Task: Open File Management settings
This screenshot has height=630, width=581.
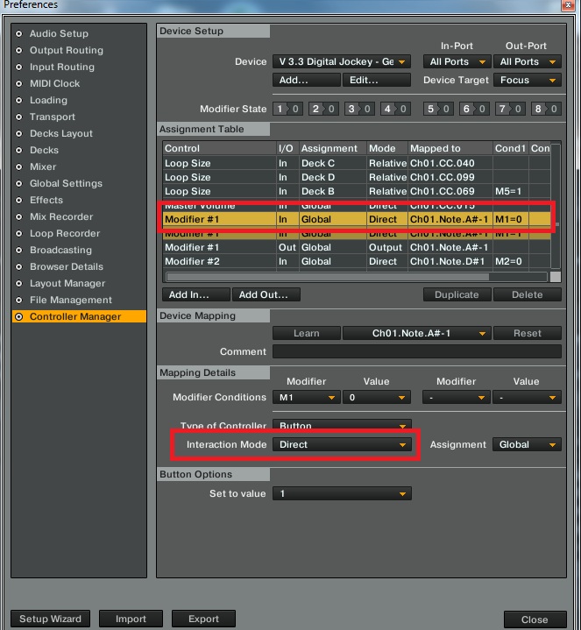Action: [x=71, y=301]
